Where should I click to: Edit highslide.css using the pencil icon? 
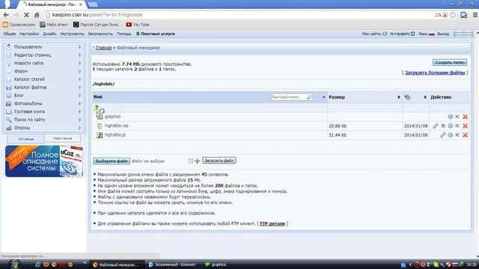tap(436, 126)
